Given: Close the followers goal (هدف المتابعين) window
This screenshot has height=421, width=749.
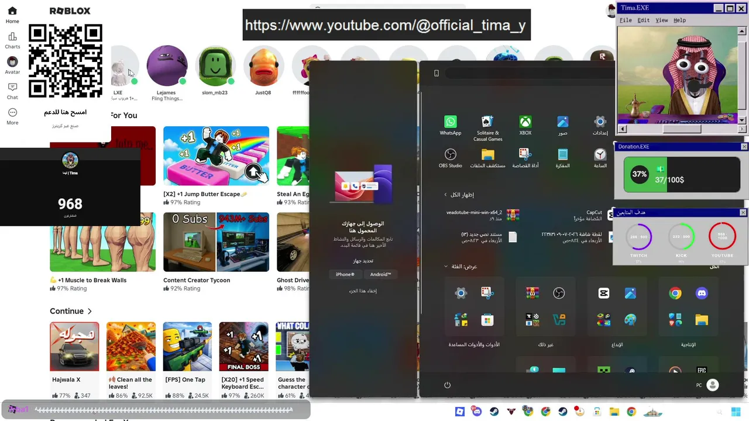Looking at the screenshot, I should [x=743, y=212].
